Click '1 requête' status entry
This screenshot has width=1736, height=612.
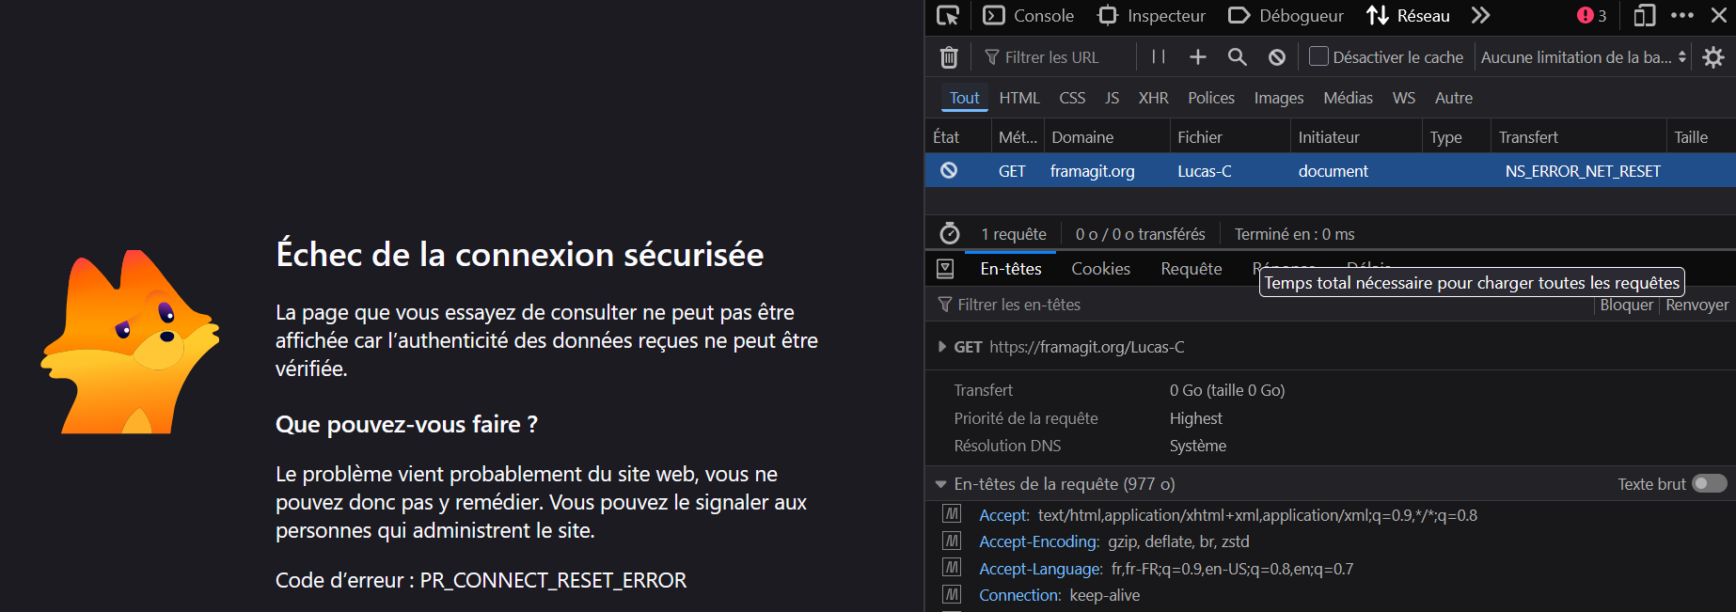[1014, 234]
